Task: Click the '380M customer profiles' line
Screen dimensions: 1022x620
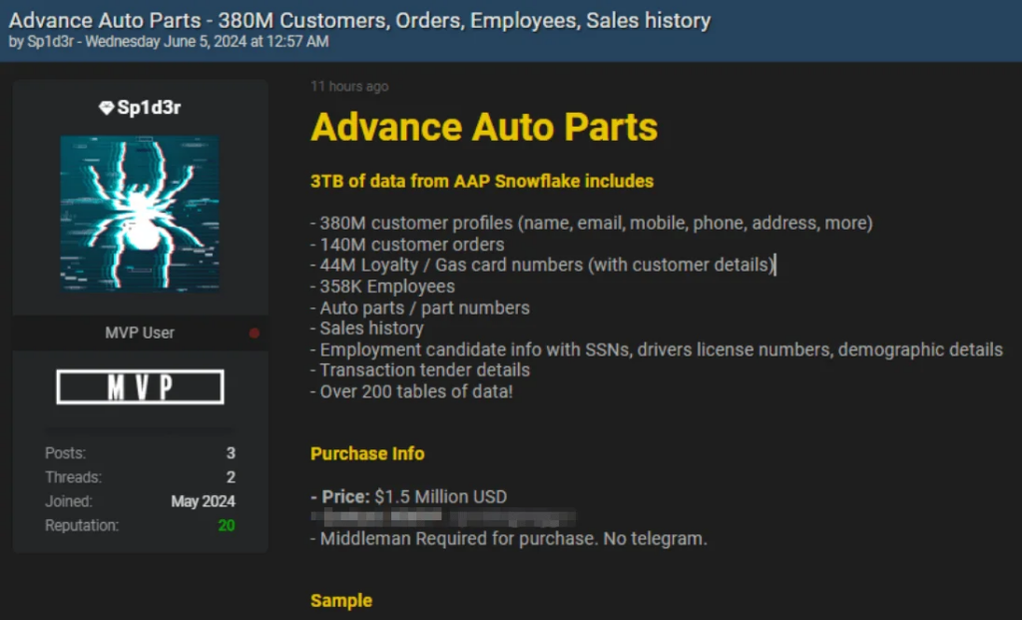Action: pyautogui.click(x=591, y=223)
